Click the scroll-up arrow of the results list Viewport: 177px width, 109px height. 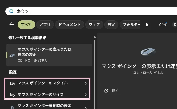pos(95,37)
